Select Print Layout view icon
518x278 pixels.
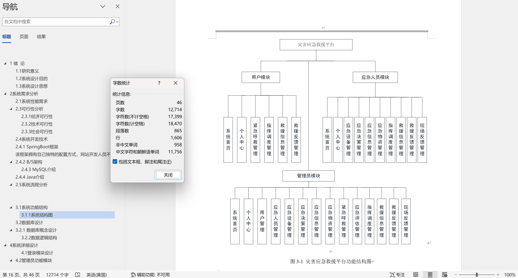point(430,275)
